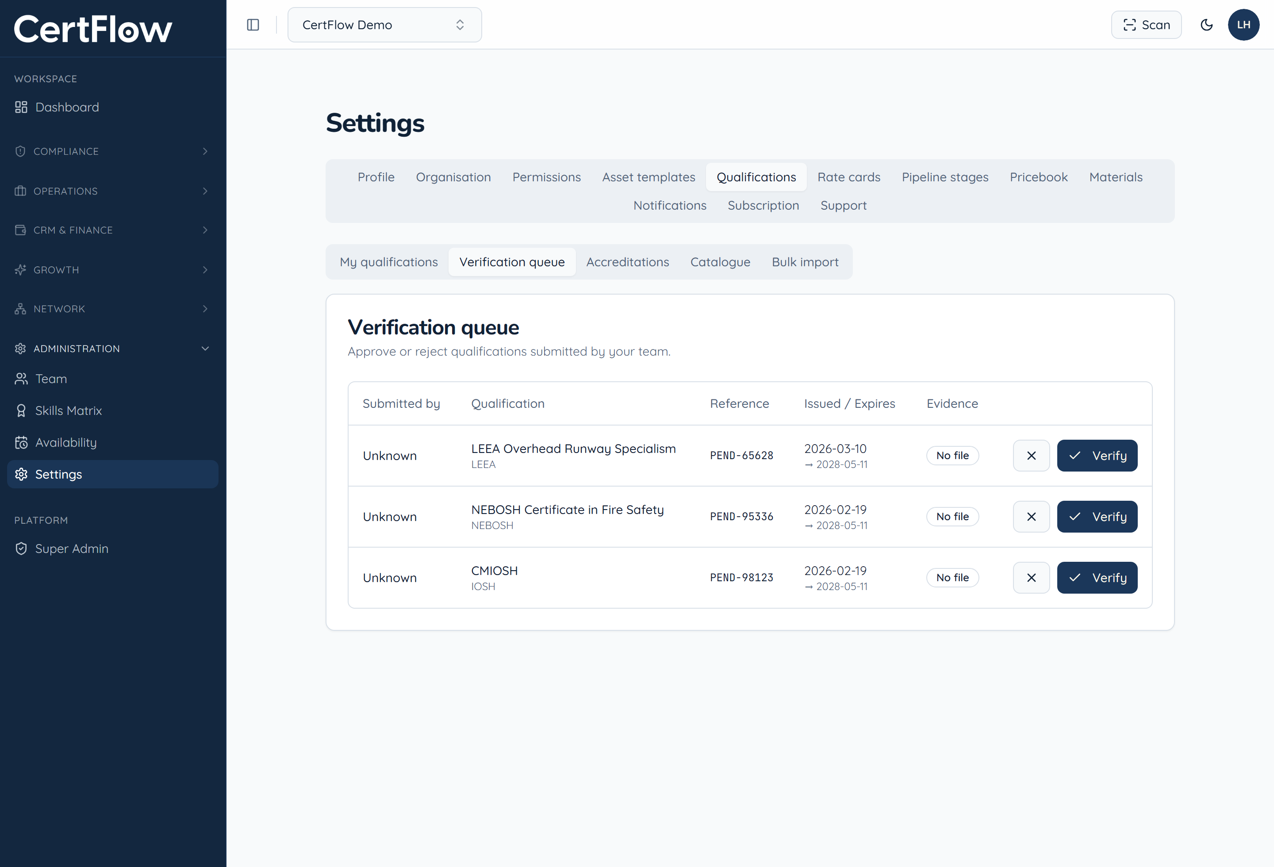
Task: Click the CRM & Finance wallet icon
Action: (20, 230)
